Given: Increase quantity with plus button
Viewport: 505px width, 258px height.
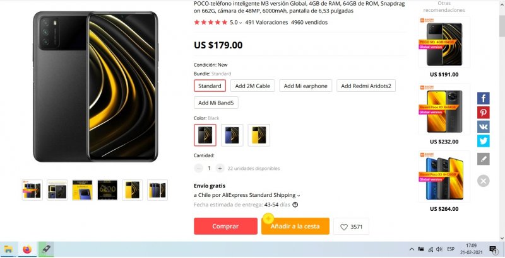Looking at the screenshot, I should tap(220, 168).
